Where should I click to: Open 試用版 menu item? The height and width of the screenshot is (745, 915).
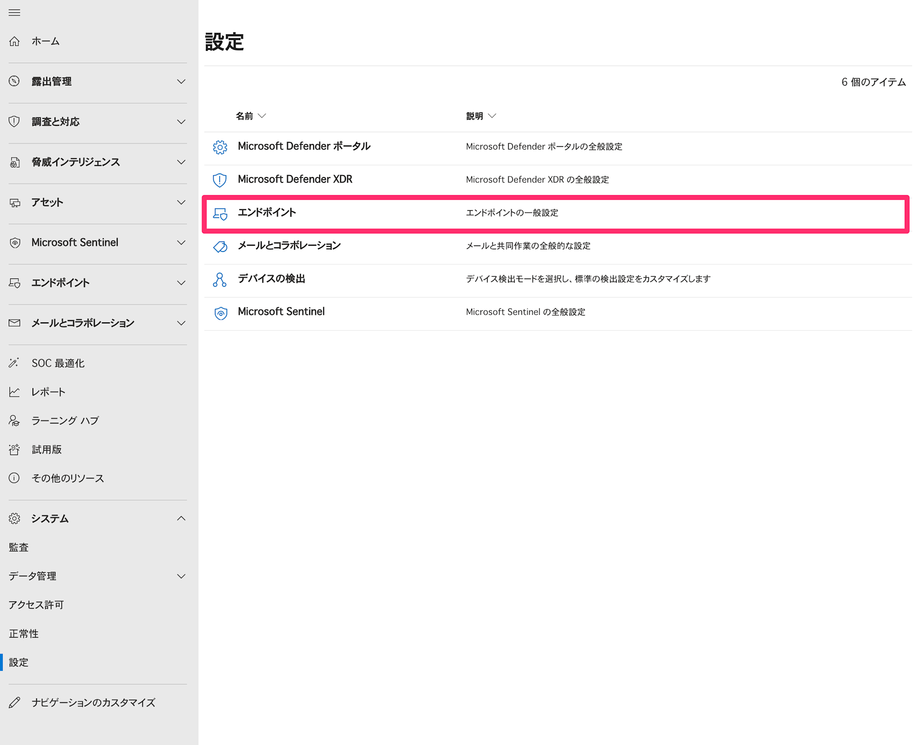tap(47, 450)
